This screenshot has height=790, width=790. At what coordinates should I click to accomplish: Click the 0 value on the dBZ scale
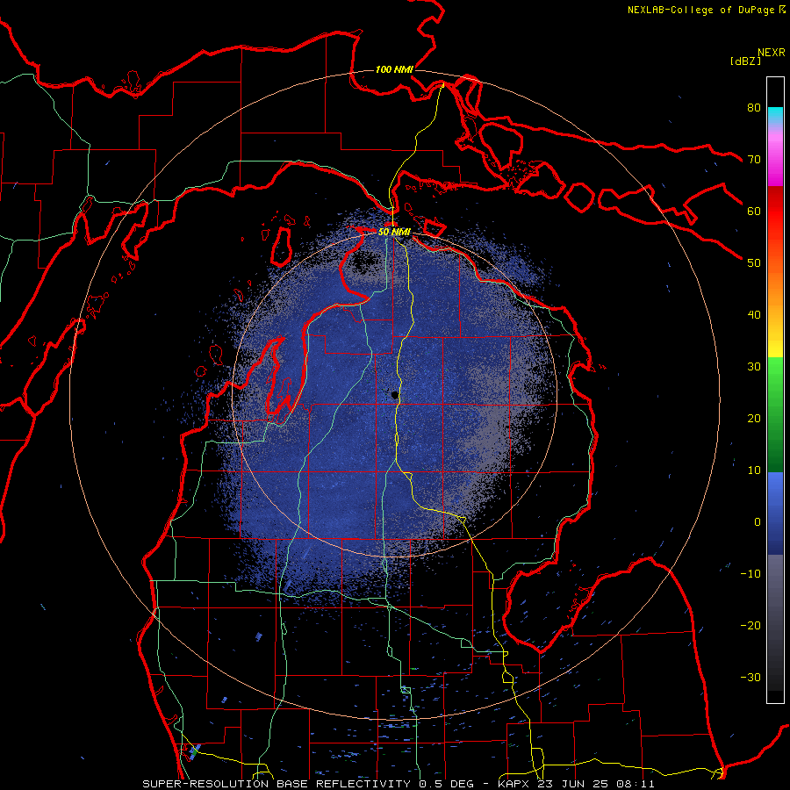coord(758,522)
